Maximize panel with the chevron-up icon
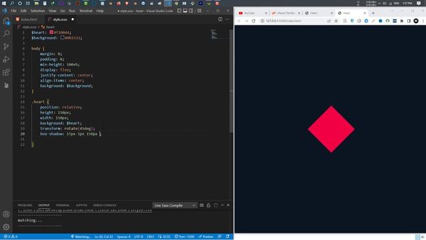The width and height of the screenshot is (426, 240). [x=222, y=205]
